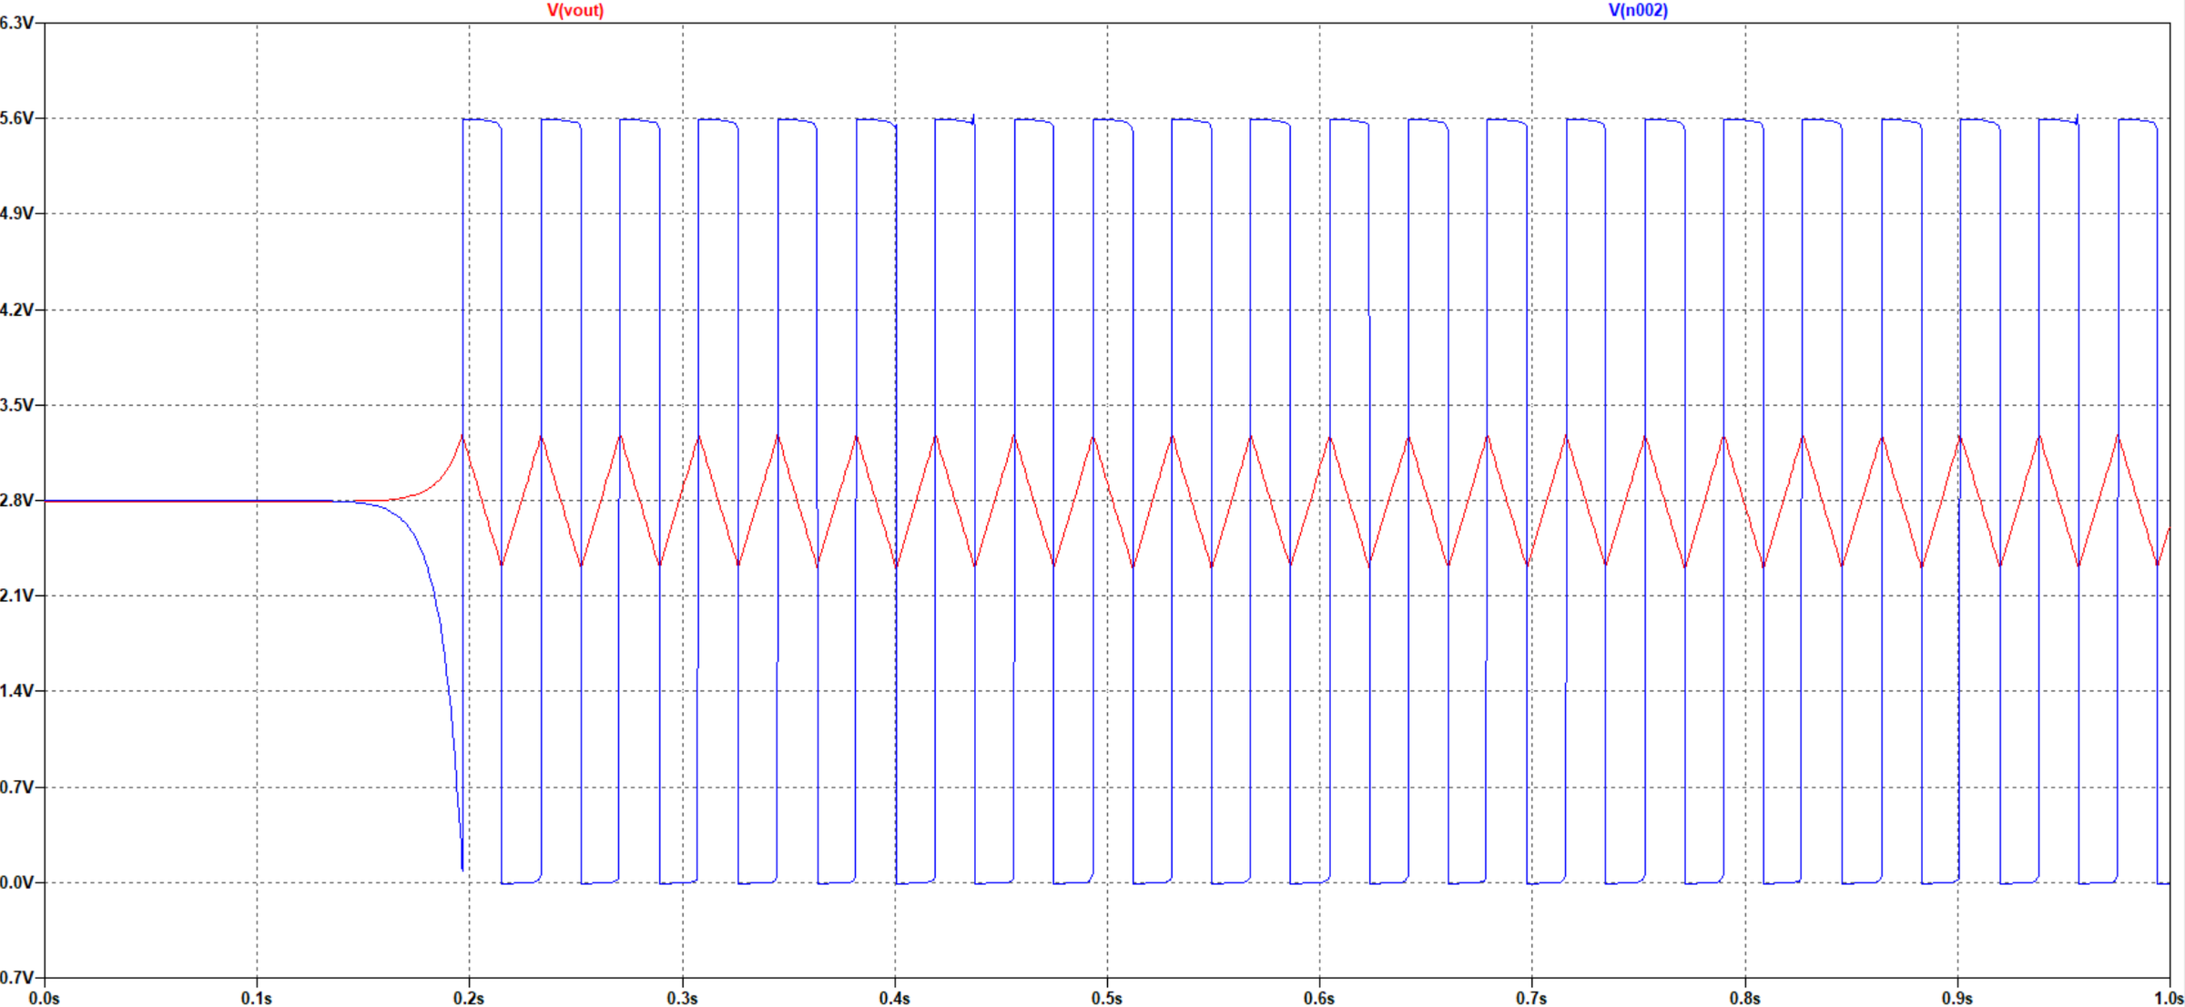This screenshot has width=2185, height=1007.
Task: Click the 5.6V vertical axis label
Action: click(x=16, y=118)
